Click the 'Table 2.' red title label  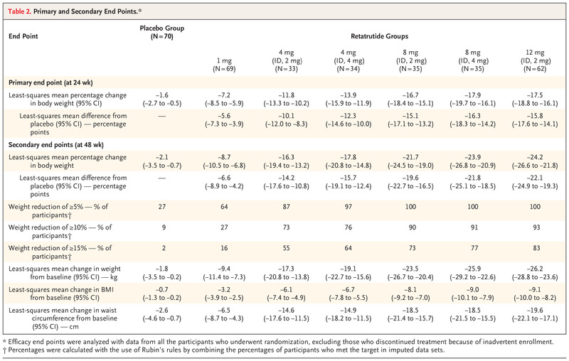point(20,11)
